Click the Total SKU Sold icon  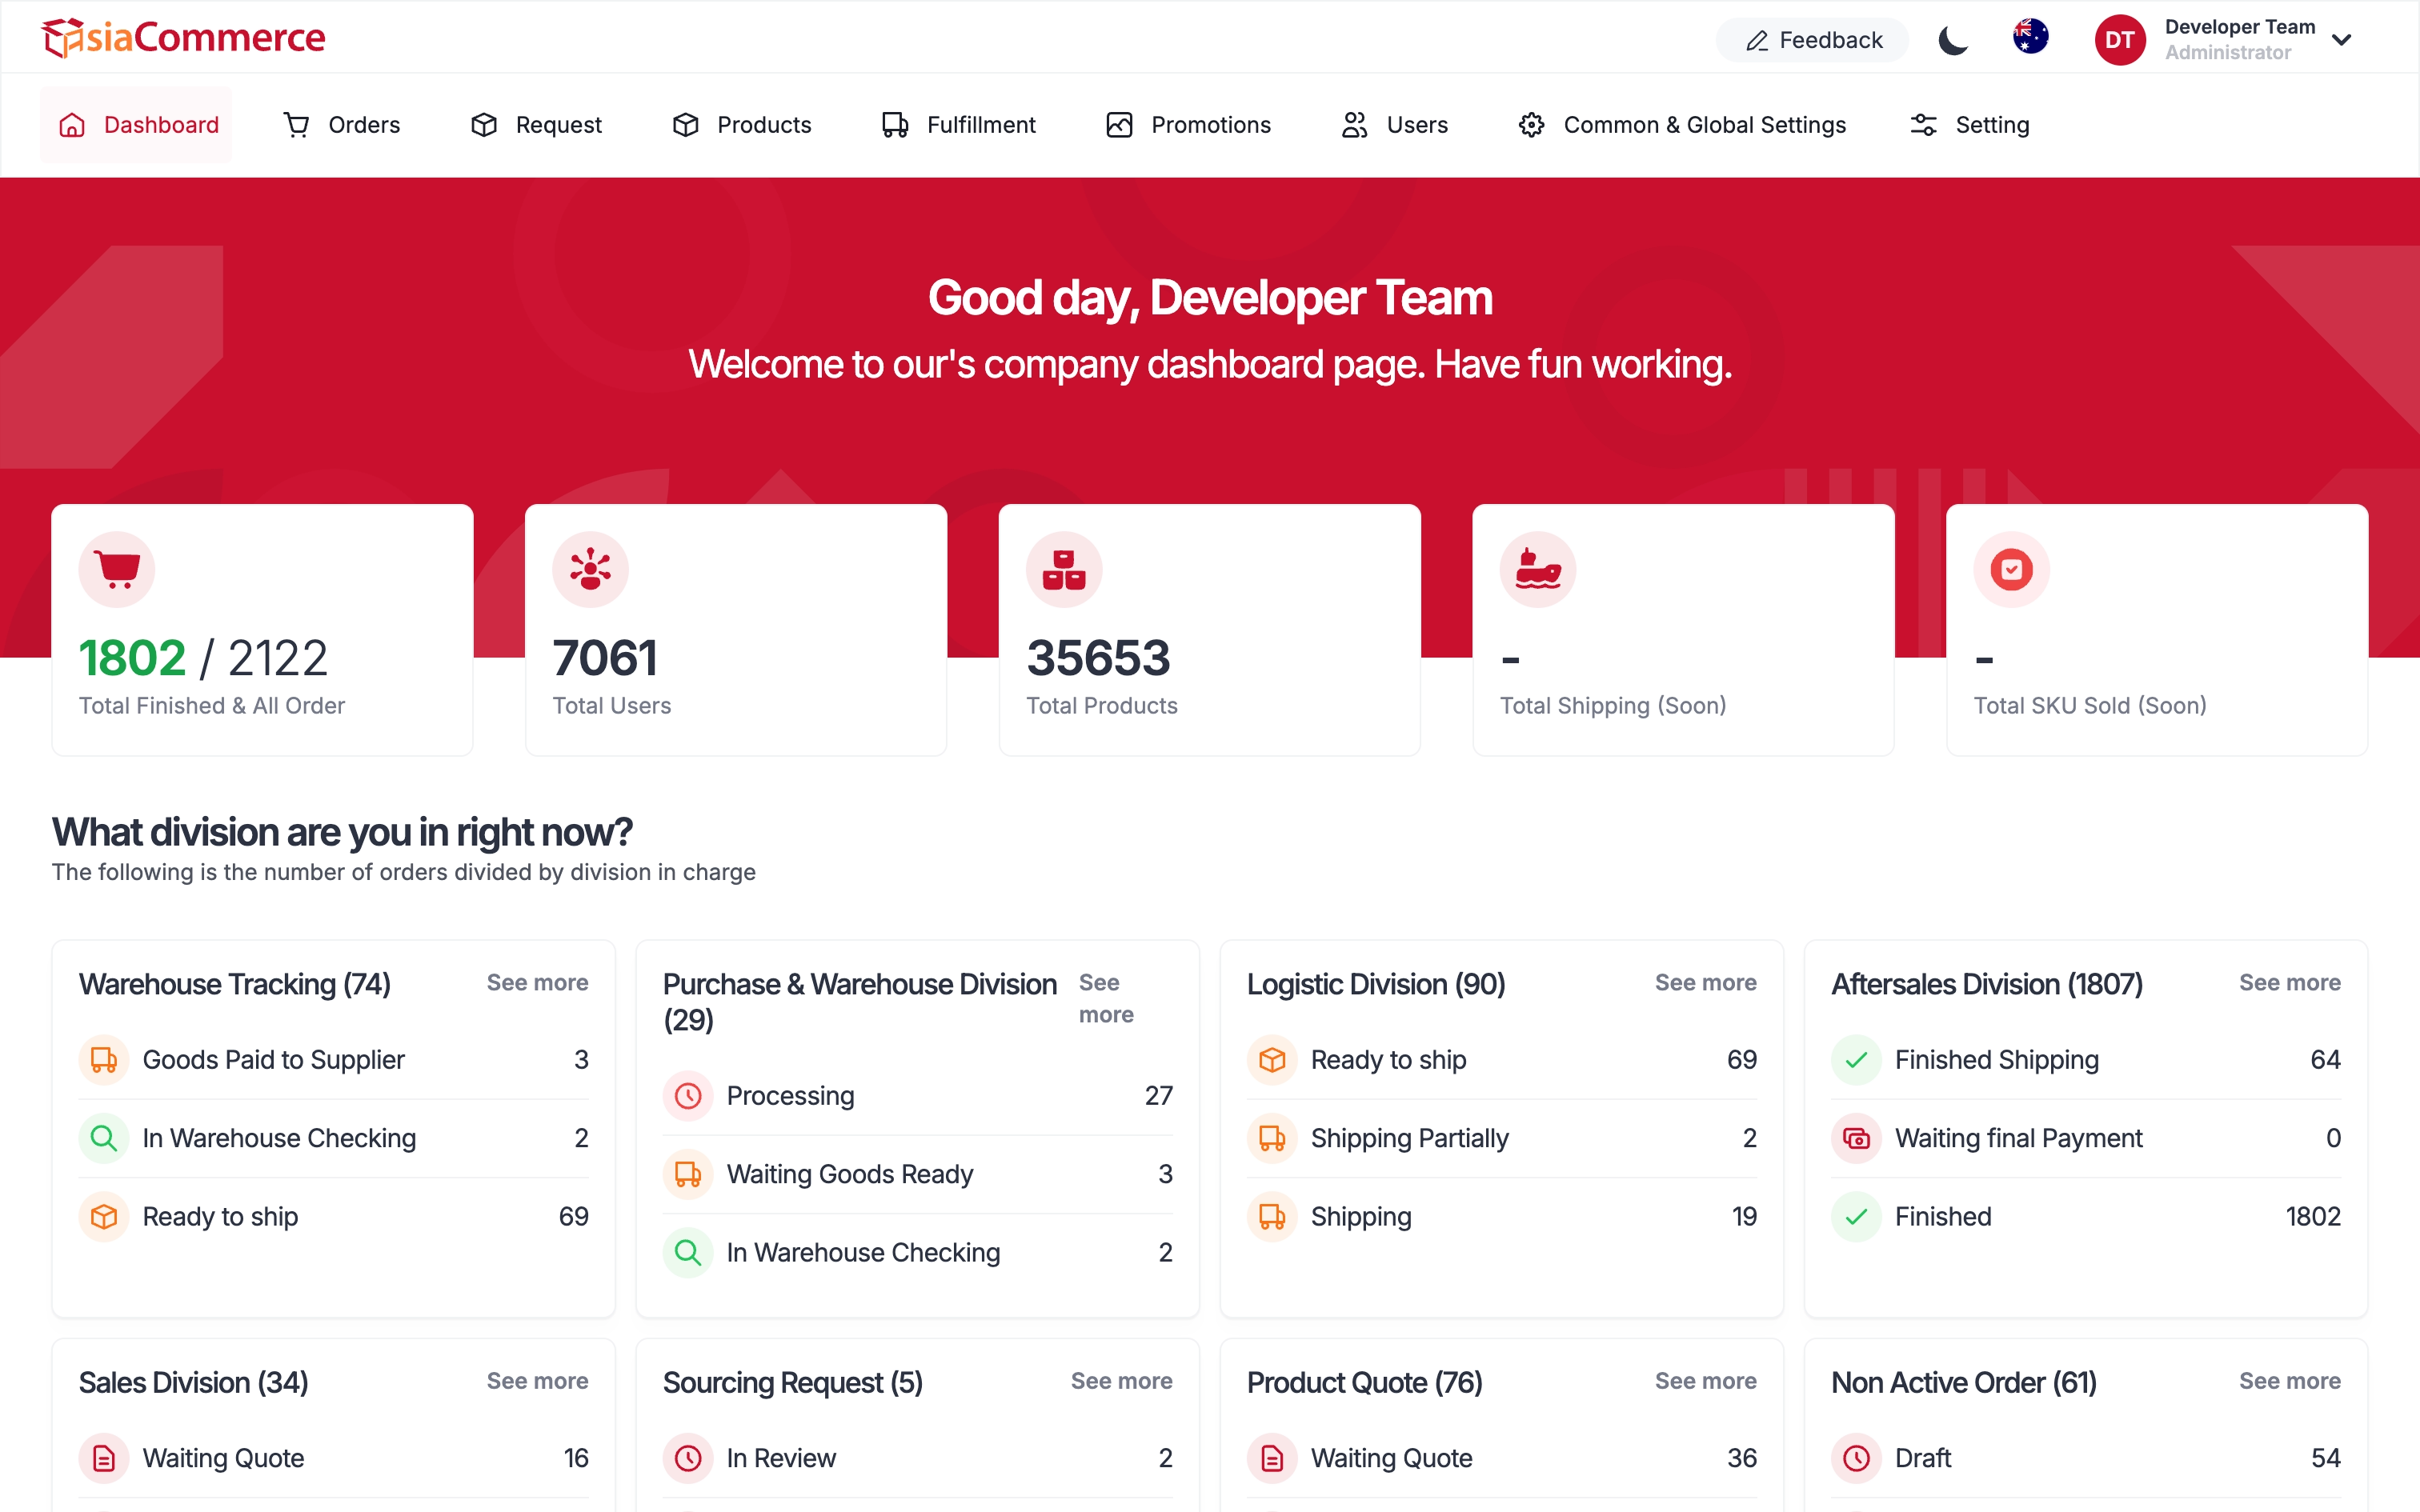(x=2011, y=569)
